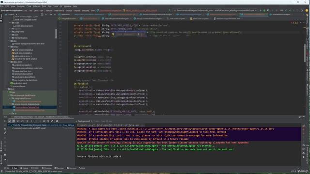Start Debug for selected configuration
This screenshot has width=310, height=174.
(264, 10)
